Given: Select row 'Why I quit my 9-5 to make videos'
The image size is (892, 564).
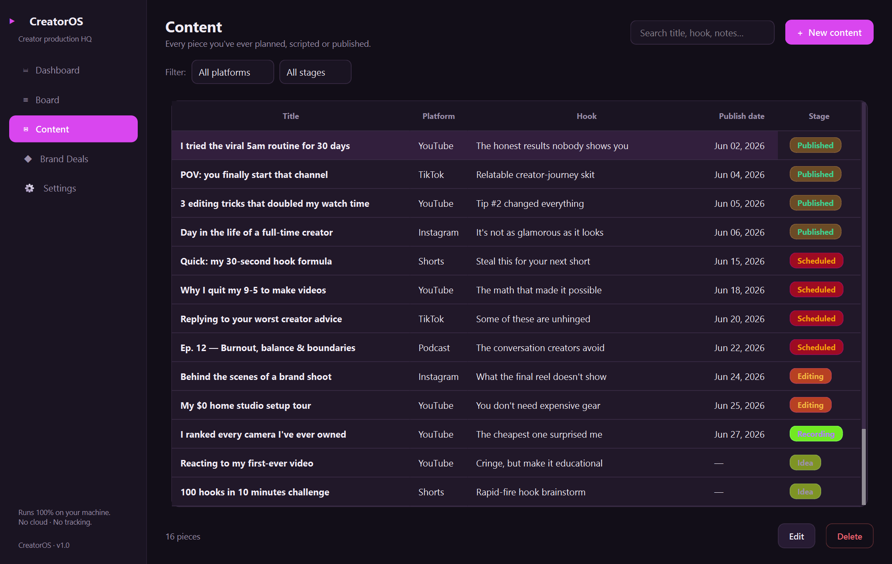Looking at the screenshot, I should pyautogui.click(x=516, y=290).
